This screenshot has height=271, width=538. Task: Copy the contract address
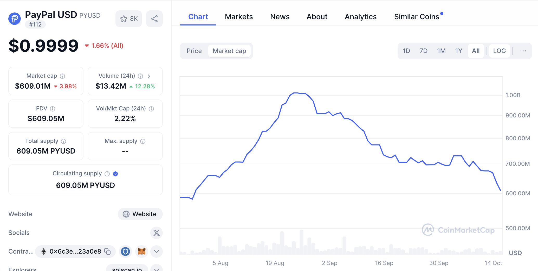coord(107,252)
